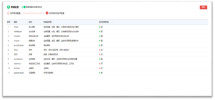This screenshot has height=100, width=215.
Task: Select the FreeReport table row
Action: coord(107,32)
